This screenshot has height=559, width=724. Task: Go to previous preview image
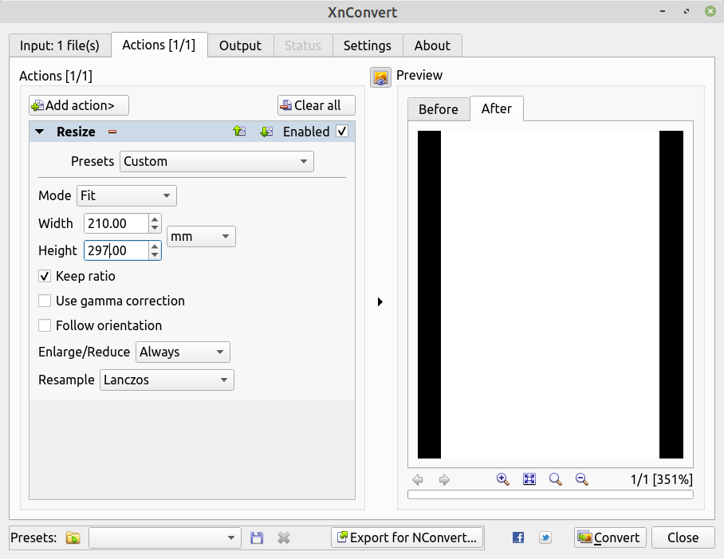pyautogui.click(x=418, y=479)
